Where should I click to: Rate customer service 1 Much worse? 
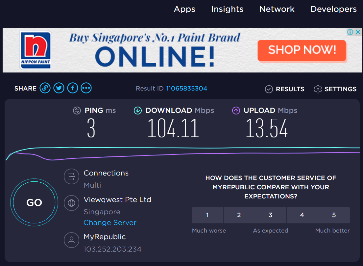click(207, 215)
